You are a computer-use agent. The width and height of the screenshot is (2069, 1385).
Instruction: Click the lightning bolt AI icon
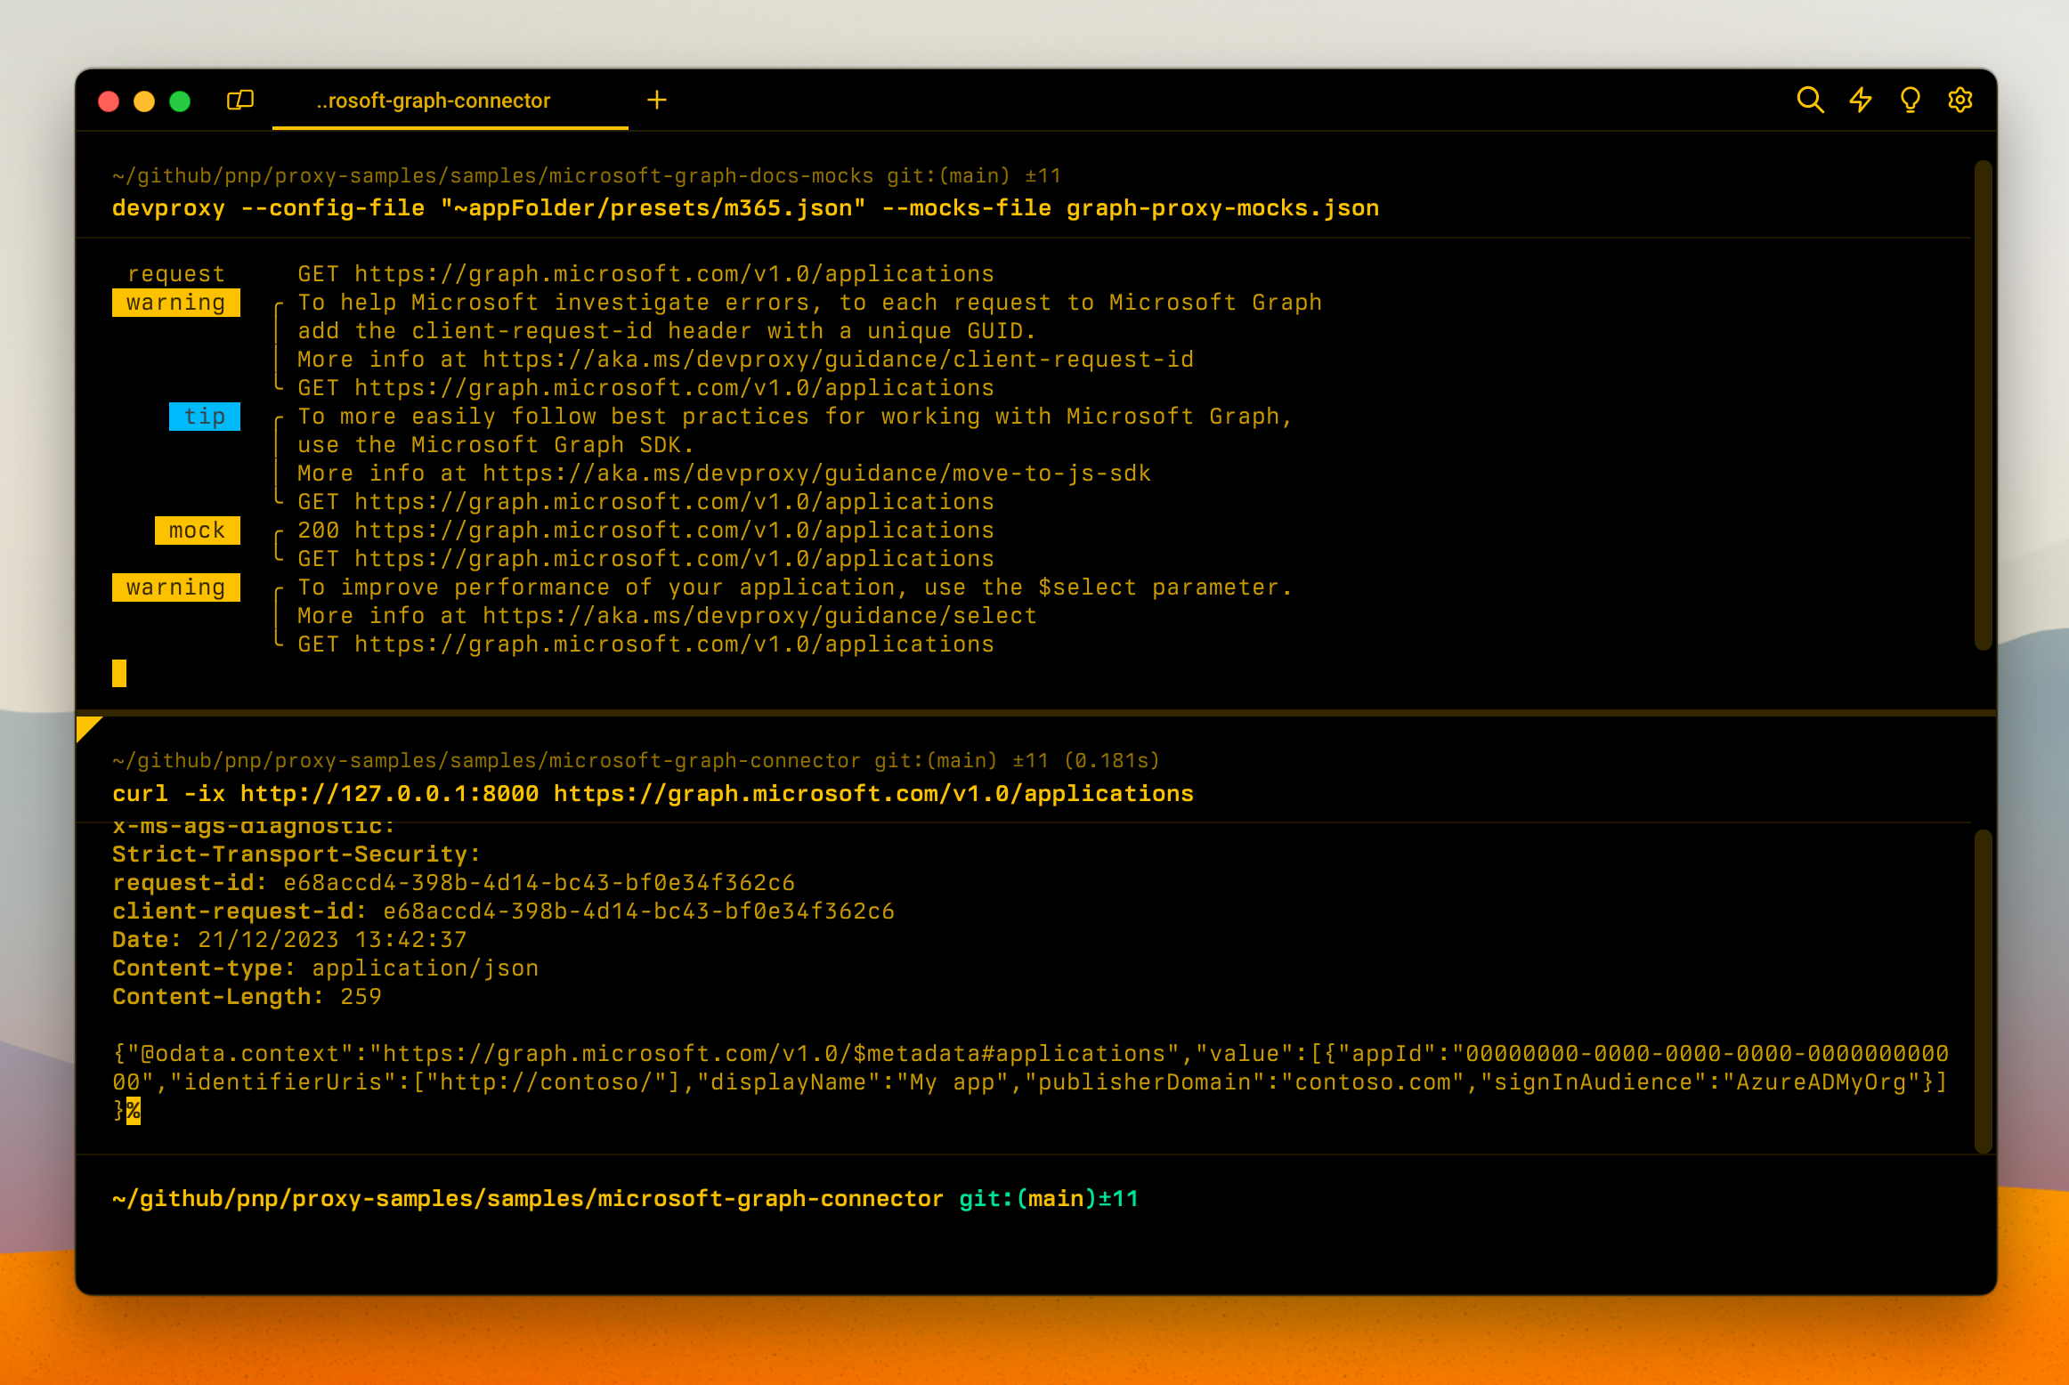(1860, 101)
